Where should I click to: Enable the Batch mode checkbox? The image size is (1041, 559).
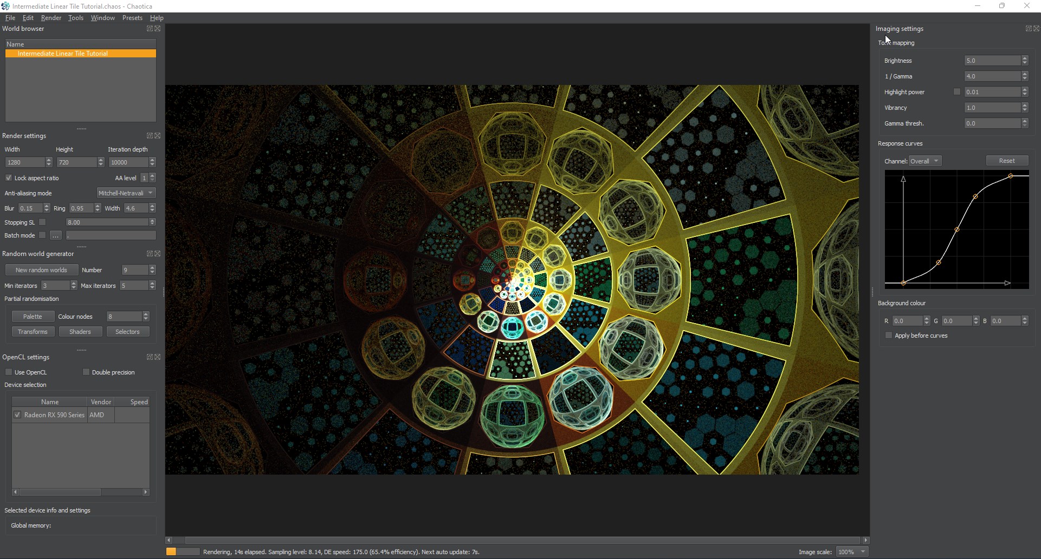pos(42,235)
